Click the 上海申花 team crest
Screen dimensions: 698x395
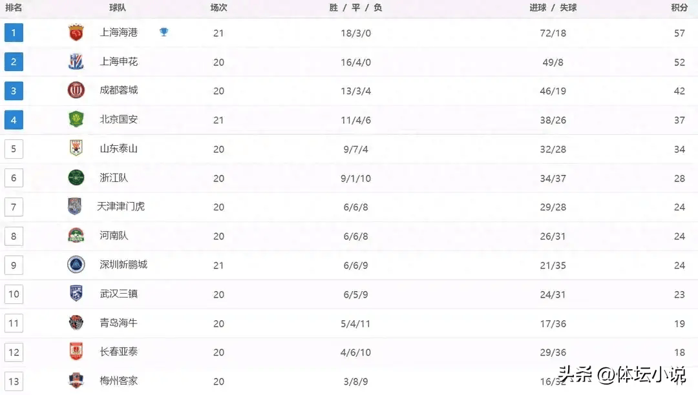76,62
